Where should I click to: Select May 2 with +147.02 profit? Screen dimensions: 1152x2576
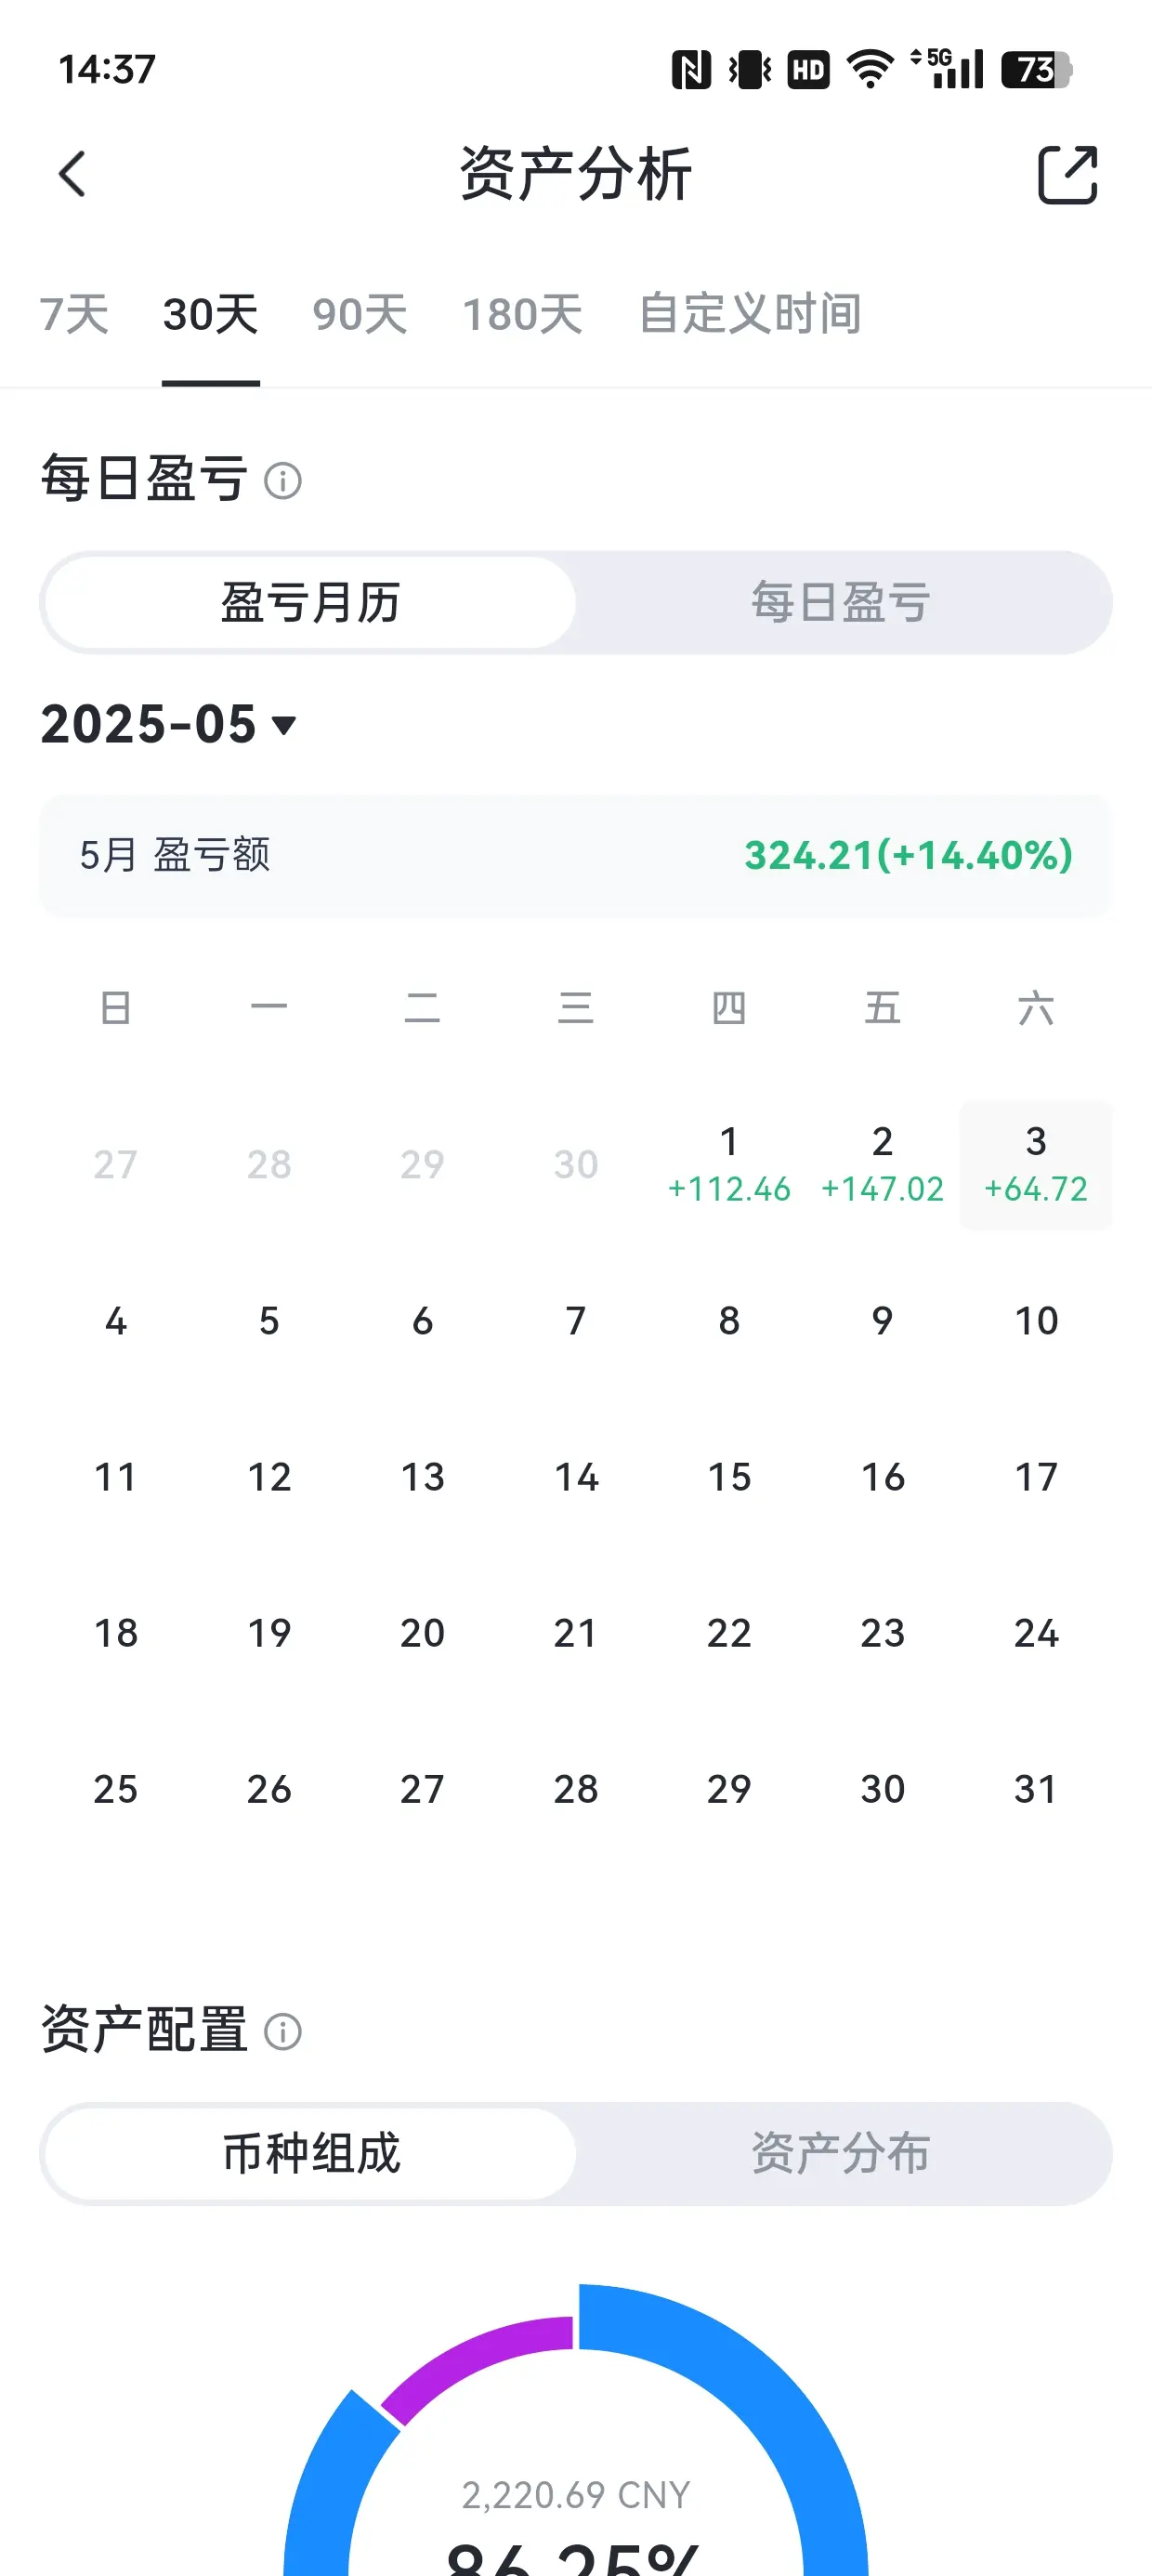(x=882, y=1165)
